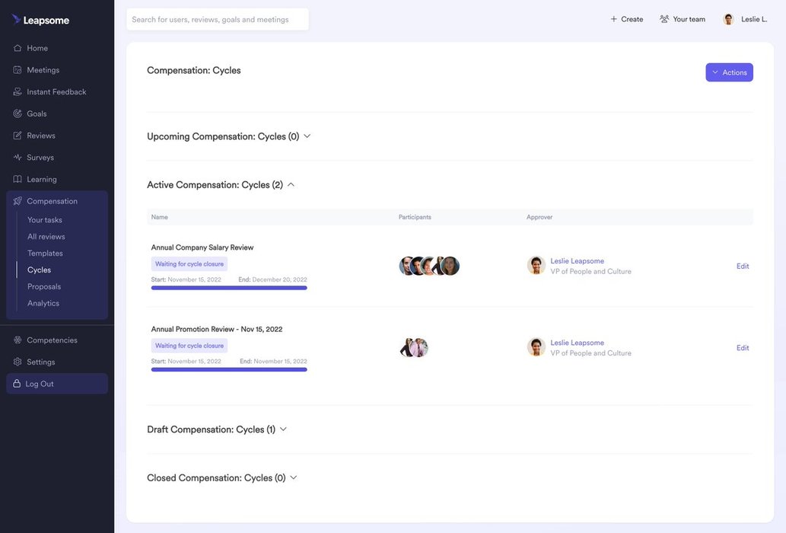Expand Draft Compensation Cycles section
The height and width of the screenshot is (533, 786).
pos(283,429)
